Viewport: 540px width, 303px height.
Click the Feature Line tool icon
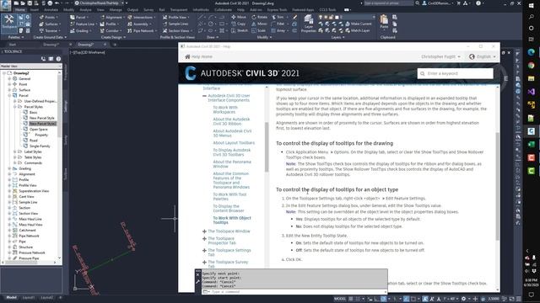coord(73,24)
